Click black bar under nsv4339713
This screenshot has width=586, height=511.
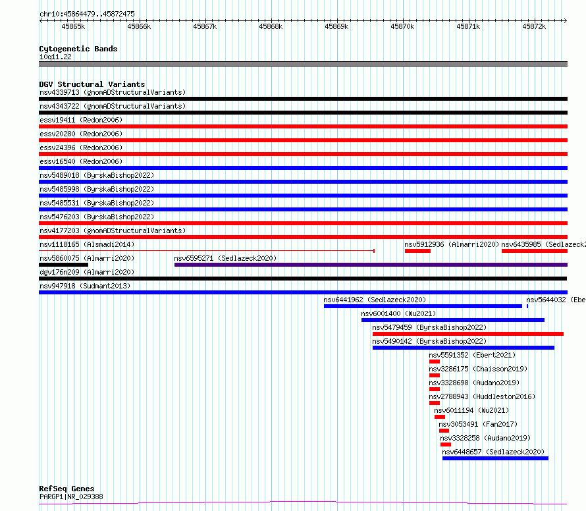303,99
